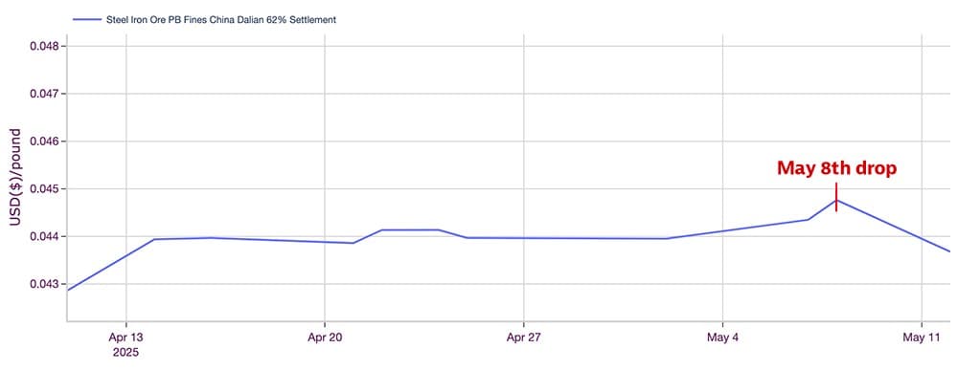The image size is (958, 370).
Task: Click the May 8th drop annotation
Action: tap(836, 168)
